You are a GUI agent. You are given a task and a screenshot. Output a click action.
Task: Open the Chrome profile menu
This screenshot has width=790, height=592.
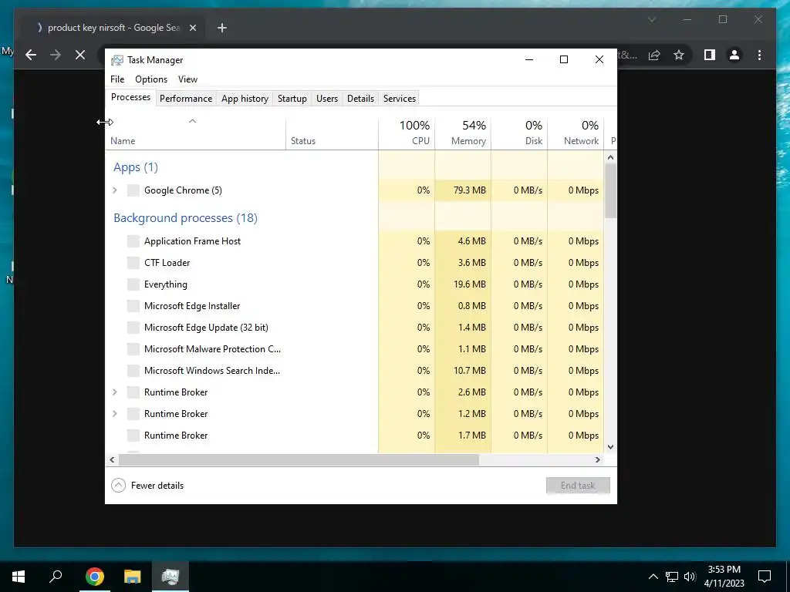[x=734, y=55]
